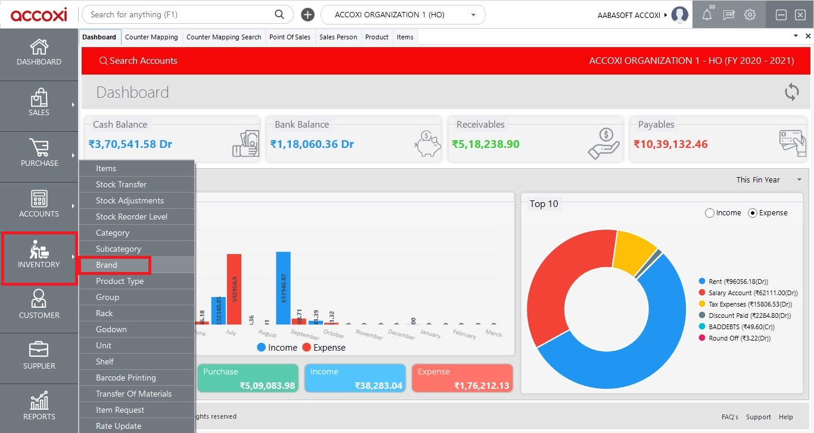Click the Bank Balance piggy bank icon
This screenshot has width=814, height=433.
tap(427, 144)
